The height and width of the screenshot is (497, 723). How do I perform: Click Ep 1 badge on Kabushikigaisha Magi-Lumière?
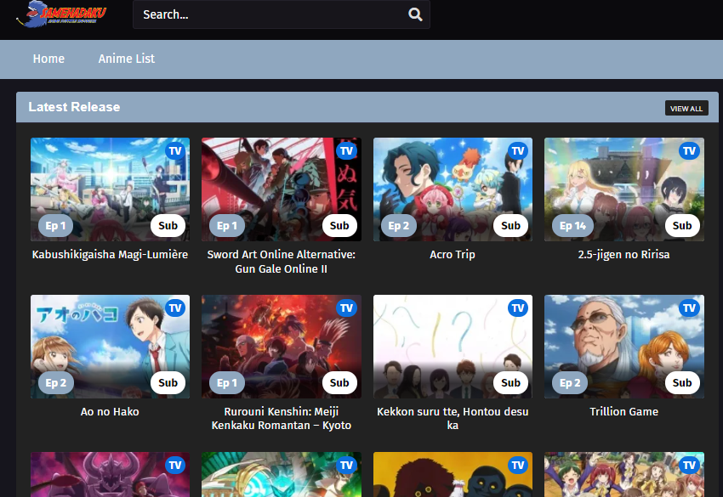point(55,226)
